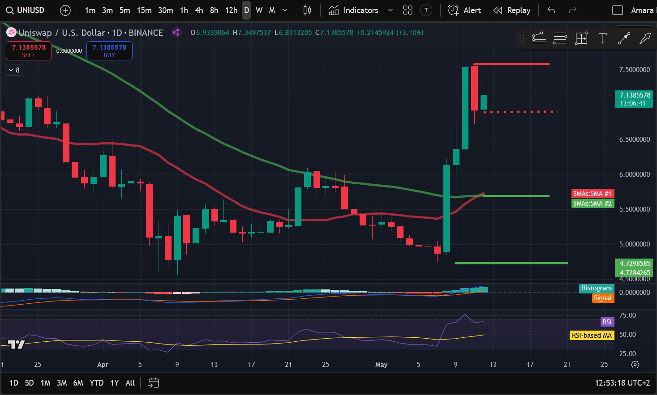This screenshot has width=657, height=395.
Task: Select the dotted red horizontal line
Action: [521, 112]
